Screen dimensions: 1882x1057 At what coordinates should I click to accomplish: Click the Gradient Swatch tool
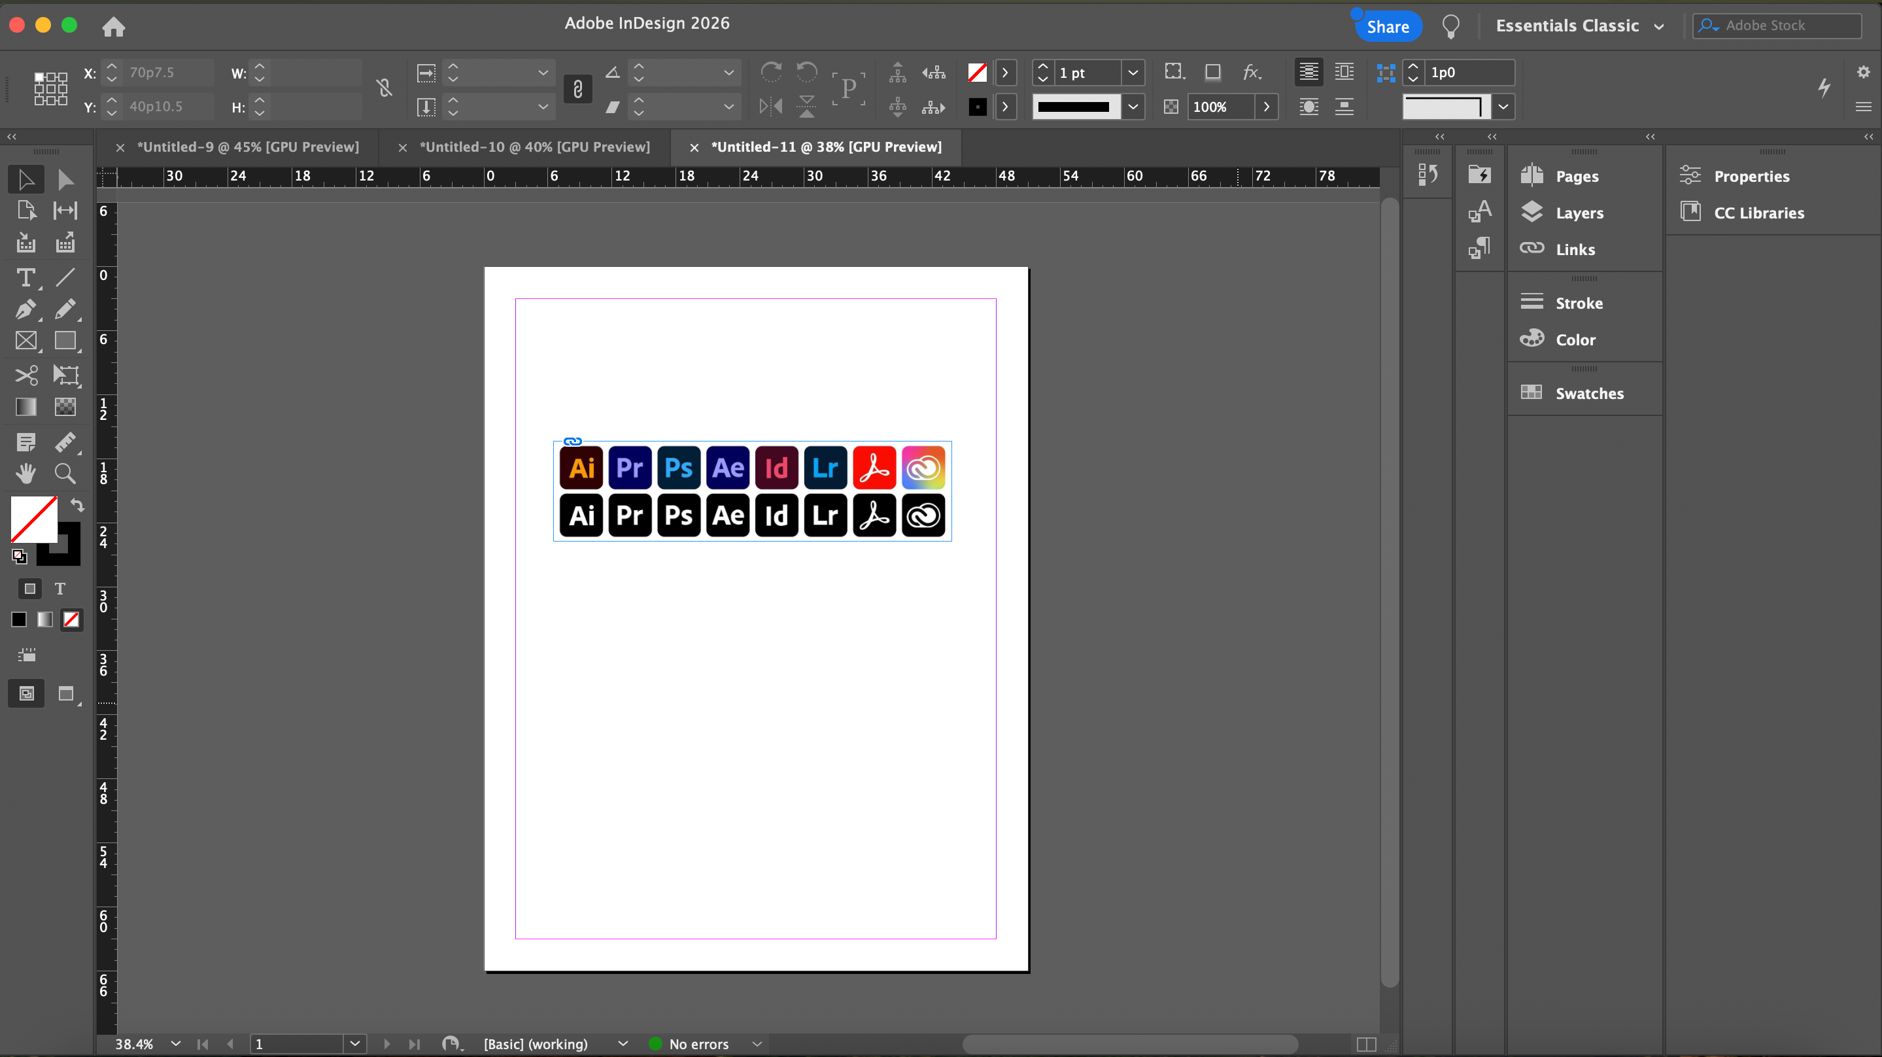click(x=26, y=406)
